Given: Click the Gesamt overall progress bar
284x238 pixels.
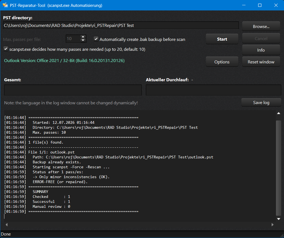Looking at the screenshot, I should [73, 90].
